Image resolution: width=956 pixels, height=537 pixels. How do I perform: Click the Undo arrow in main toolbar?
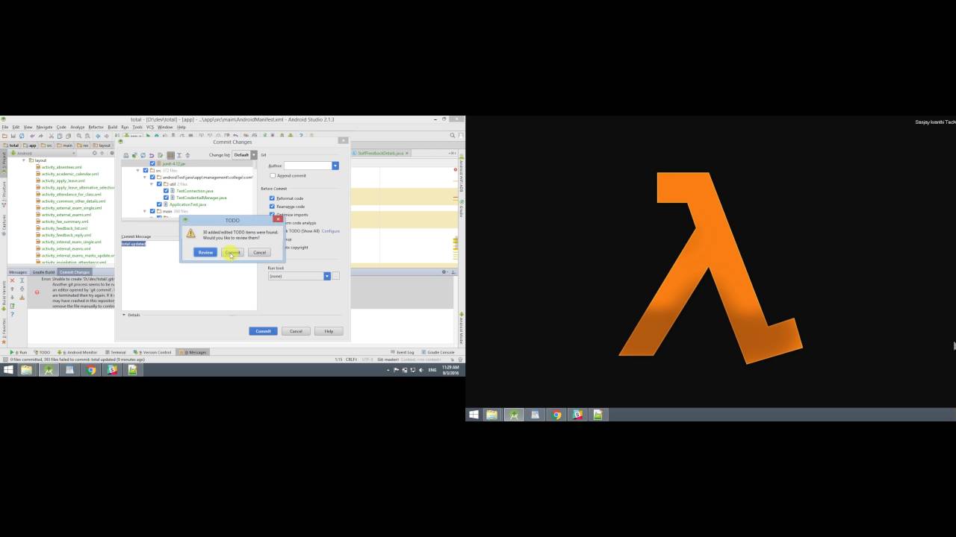click(32, 136)
